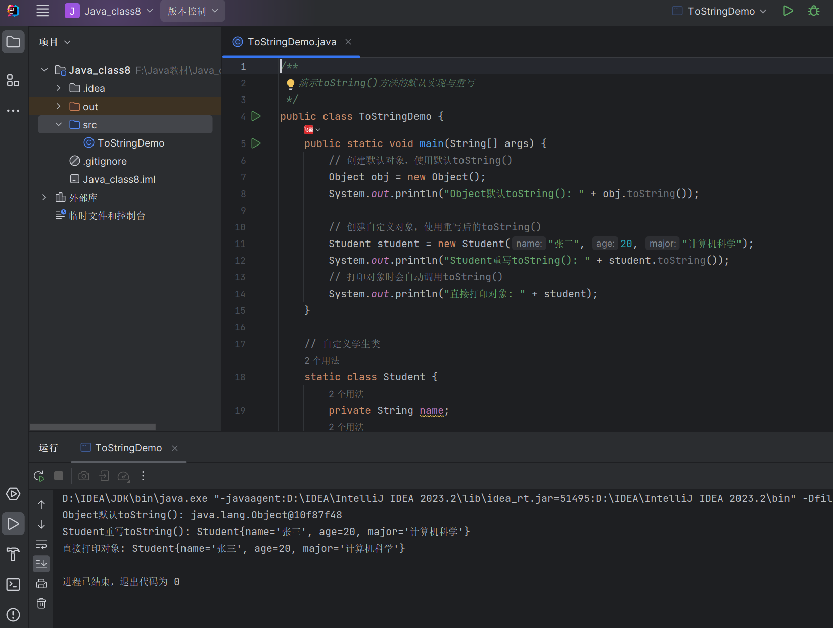Open the Terminal tool window

click(x=13, y=585)
